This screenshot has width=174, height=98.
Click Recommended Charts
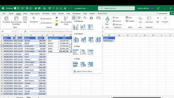click(66, 21)
